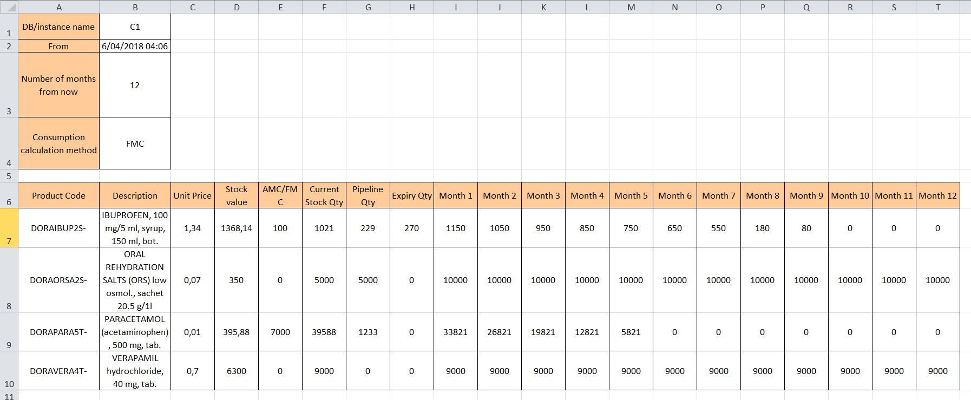Image resolution: width=971 pixels, height=400 pixels.
Task: Click the FMC consumption method cell
Action: tap(135, 143)
